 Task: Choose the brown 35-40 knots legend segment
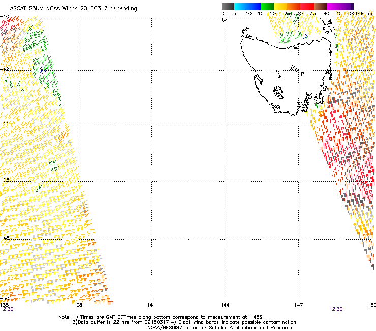[320, 6]
